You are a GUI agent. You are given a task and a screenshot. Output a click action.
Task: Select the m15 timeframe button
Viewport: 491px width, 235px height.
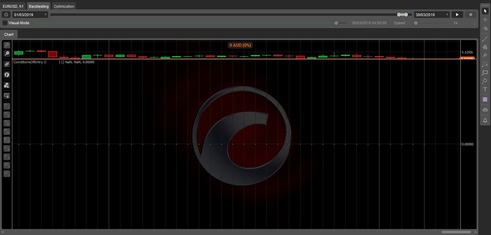tap(7, 123)
